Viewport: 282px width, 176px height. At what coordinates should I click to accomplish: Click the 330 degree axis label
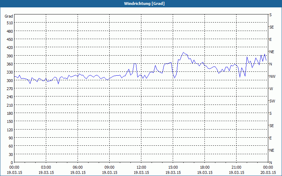(10, 73)
